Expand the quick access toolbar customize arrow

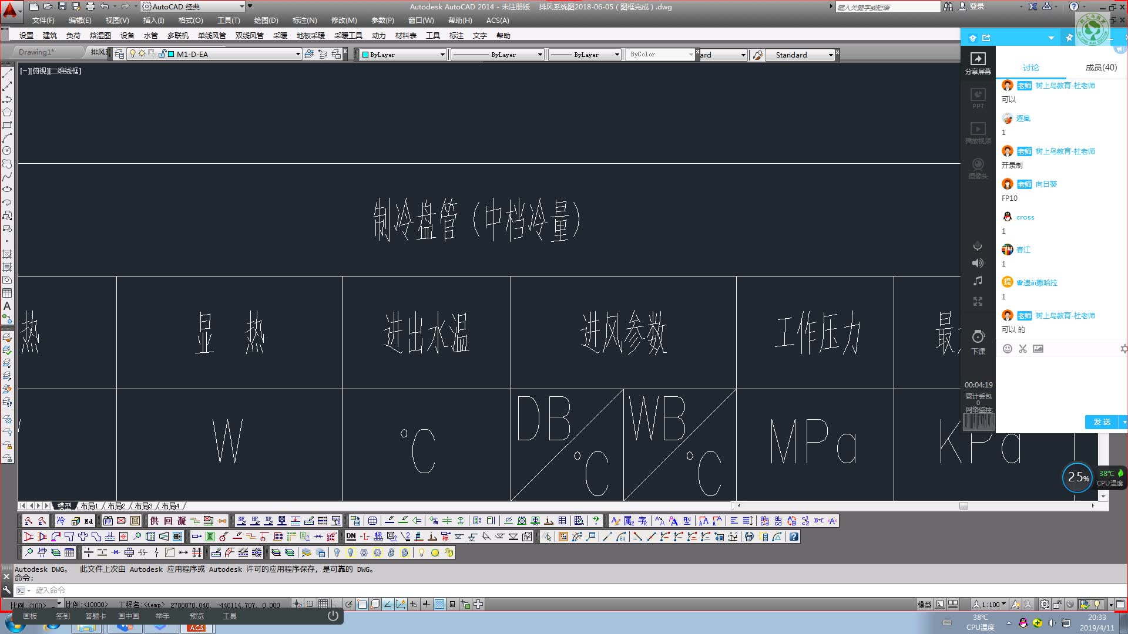click(x=250, y=6)
